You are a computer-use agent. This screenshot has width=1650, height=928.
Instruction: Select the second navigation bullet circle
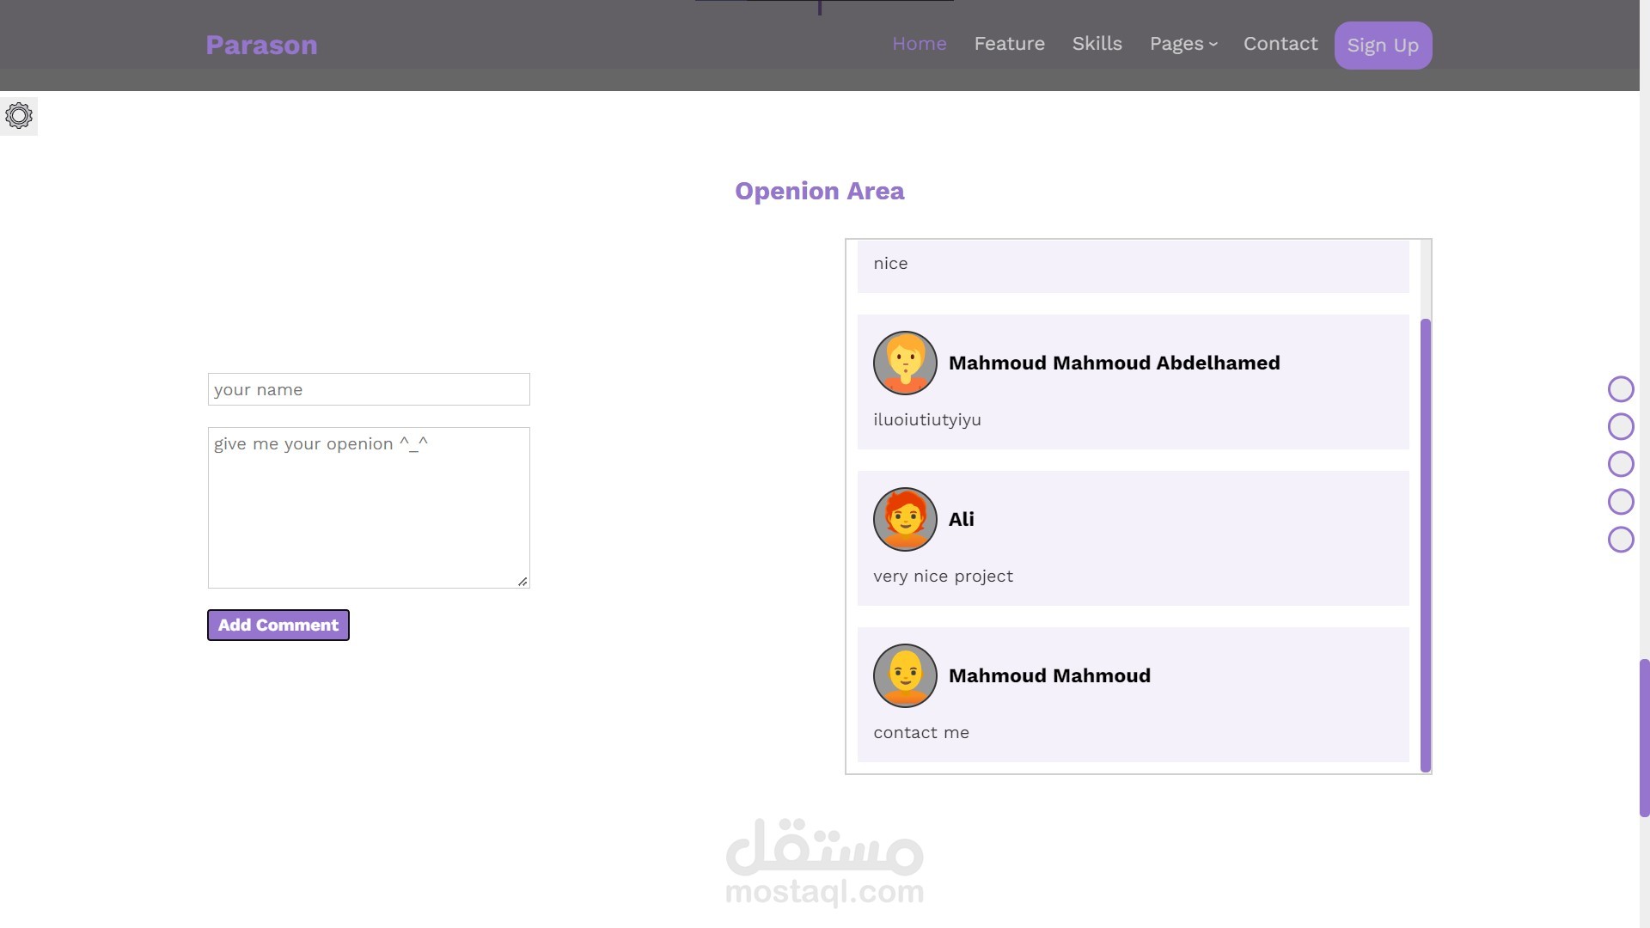[1621, 426]
